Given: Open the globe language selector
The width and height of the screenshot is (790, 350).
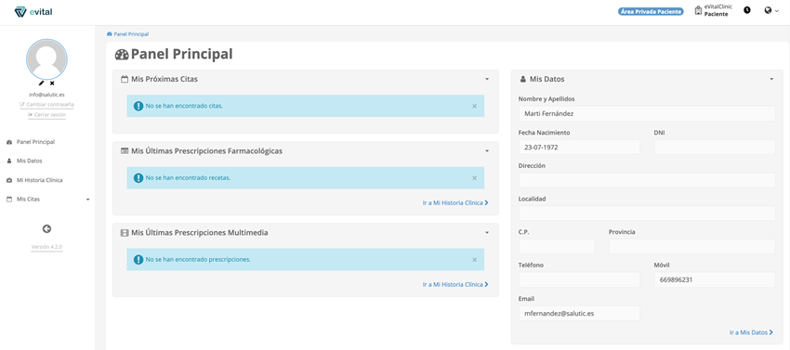Looking at the screenshot, I should pos(770,10).
